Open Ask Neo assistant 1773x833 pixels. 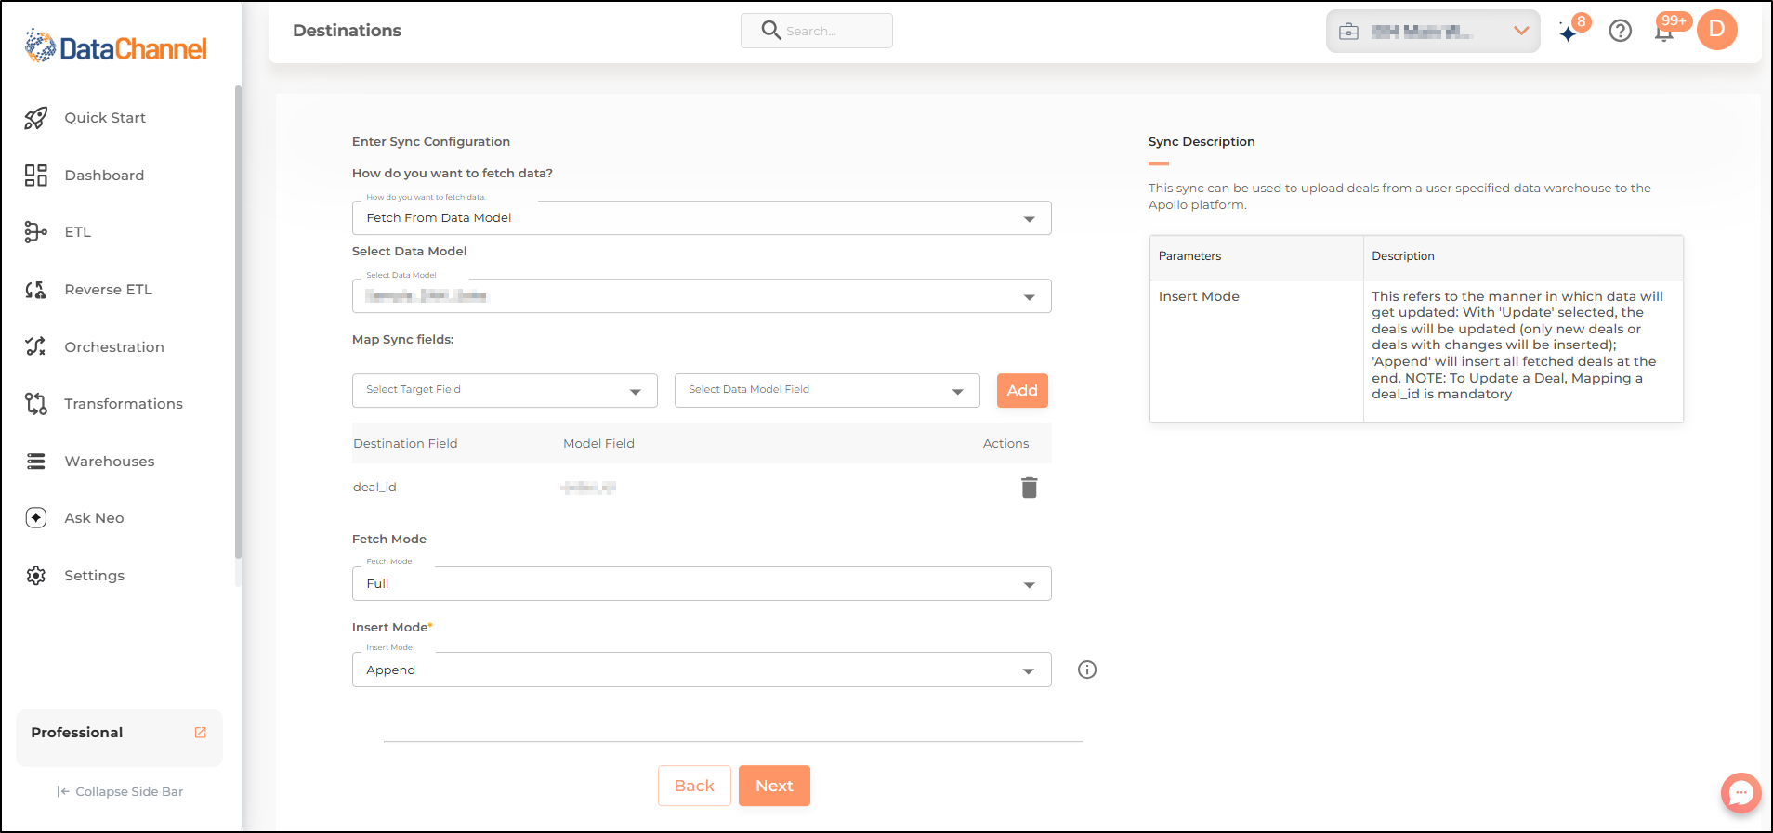point(94,518)
